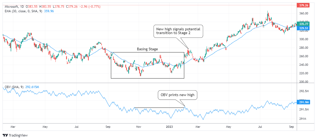
Task: Click the blue 329.51 EMA price tag
Action: coord(303,28)
